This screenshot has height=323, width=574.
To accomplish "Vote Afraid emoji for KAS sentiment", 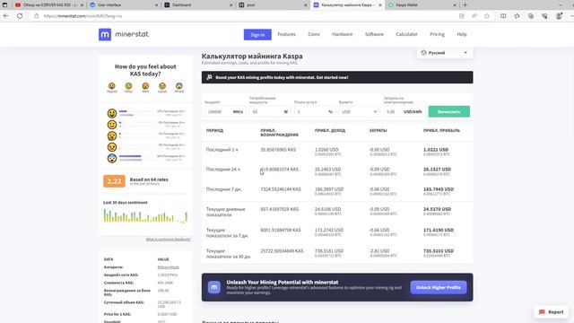I will [x=179, y=86].
